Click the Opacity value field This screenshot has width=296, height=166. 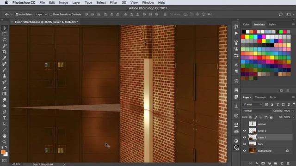click(x=287, y=111)
